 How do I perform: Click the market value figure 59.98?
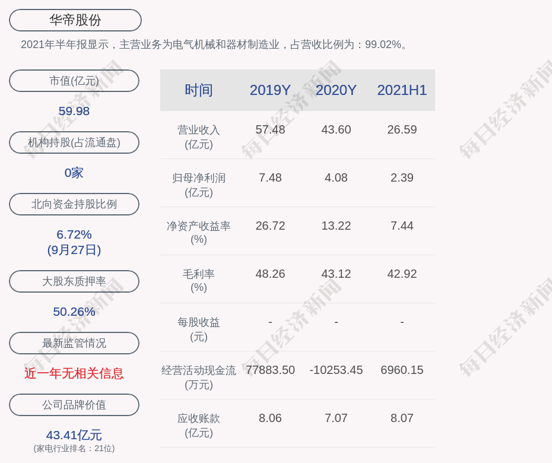point(74,111)
